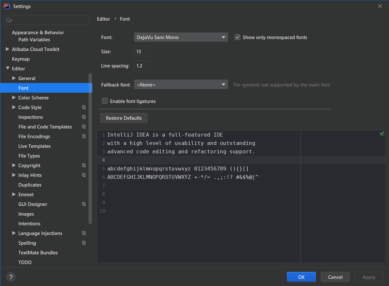The width and height of the screenshot is (389, 286).
Task: Open the TODO settings page
Action: click(x=25, y=262)
